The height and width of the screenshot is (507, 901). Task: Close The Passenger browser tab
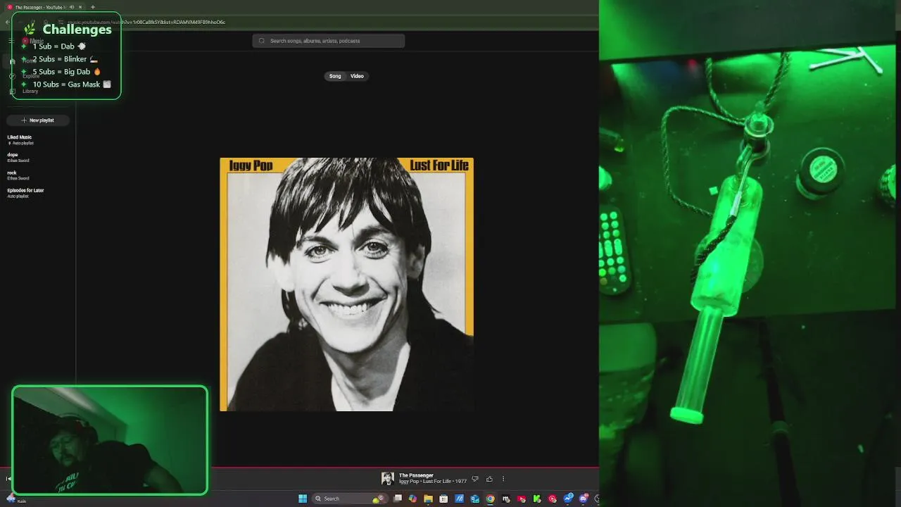tap(80, 7)
